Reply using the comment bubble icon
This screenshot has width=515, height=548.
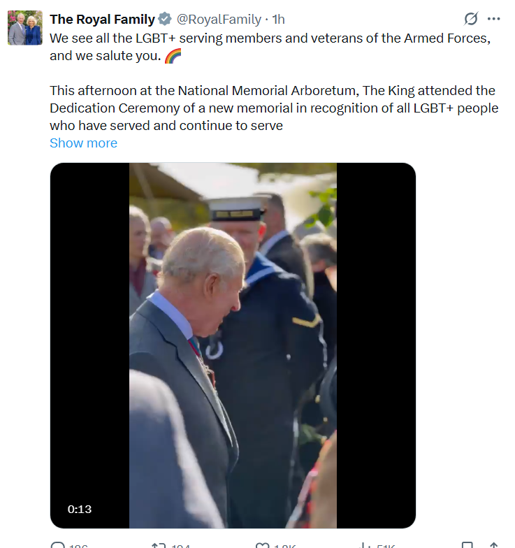click(57, 545)
